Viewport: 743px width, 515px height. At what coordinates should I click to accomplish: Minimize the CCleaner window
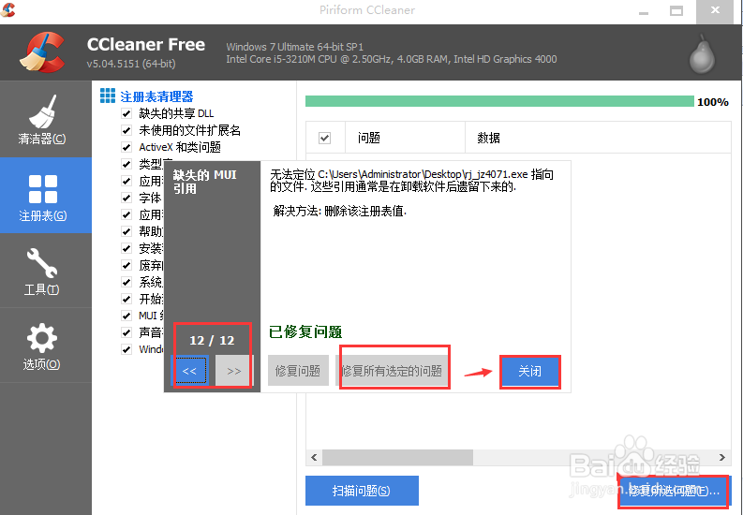[644, 11]
